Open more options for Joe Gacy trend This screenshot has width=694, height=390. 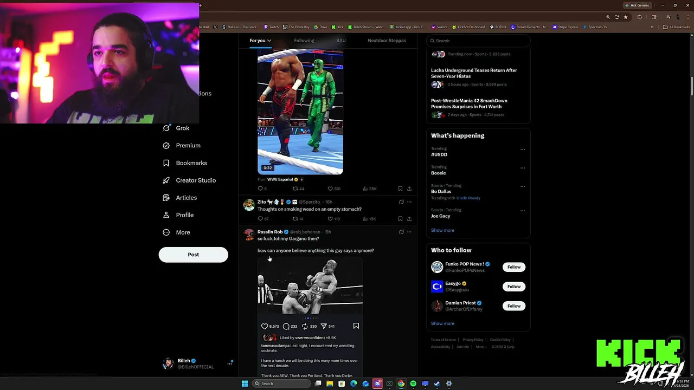pyautogui.click(x=523, y=211)
